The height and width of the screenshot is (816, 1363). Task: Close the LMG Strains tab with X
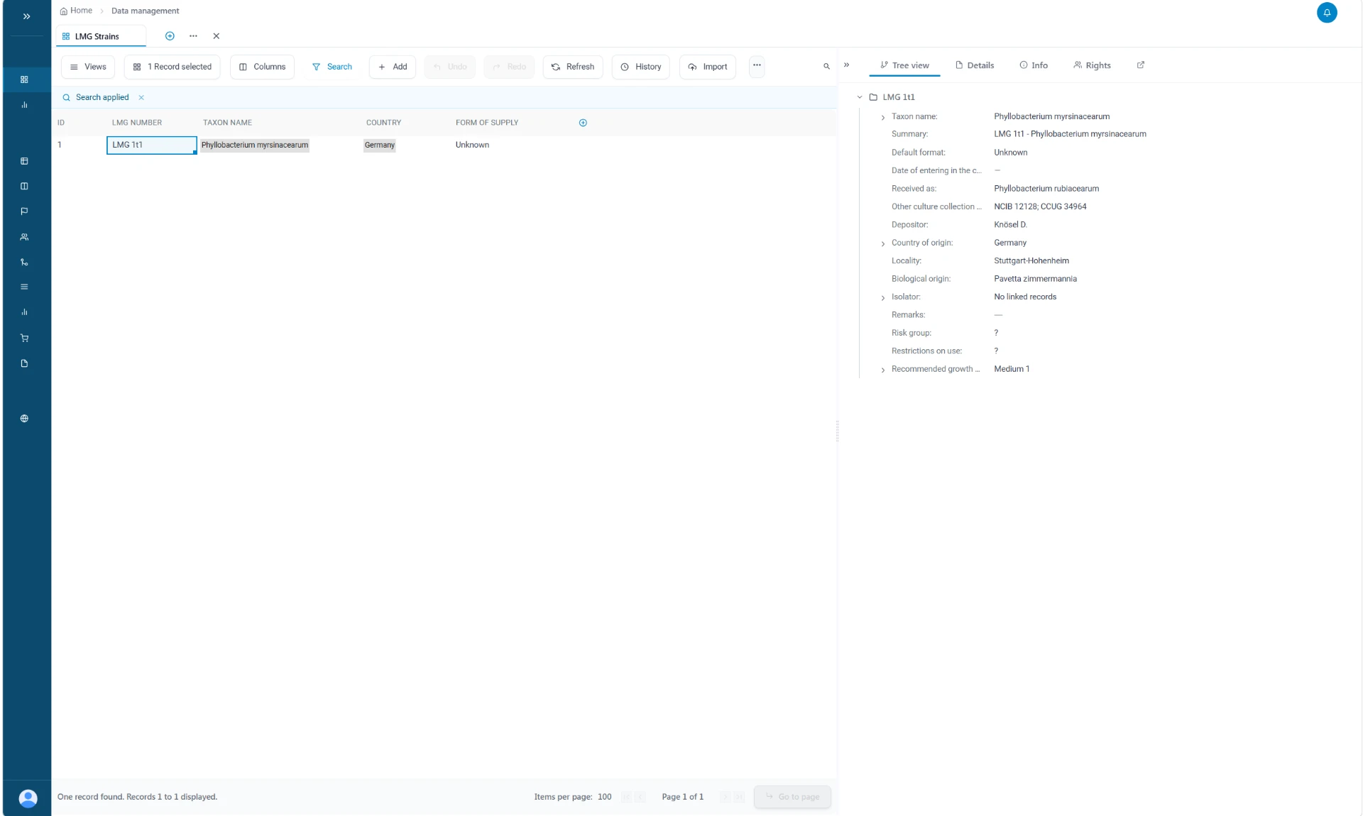217,36
